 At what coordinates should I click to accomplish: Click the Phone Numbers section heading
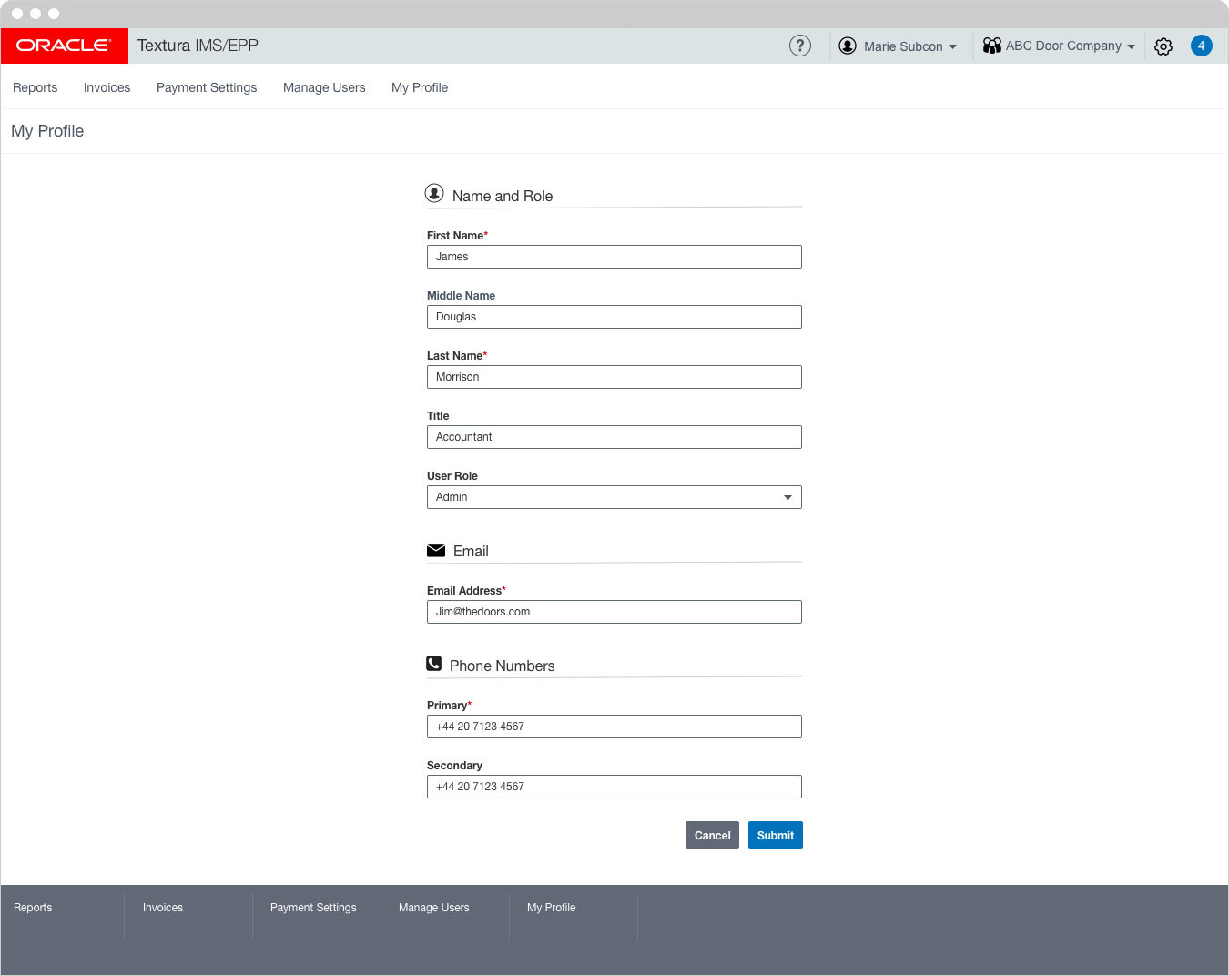(502, 666)
